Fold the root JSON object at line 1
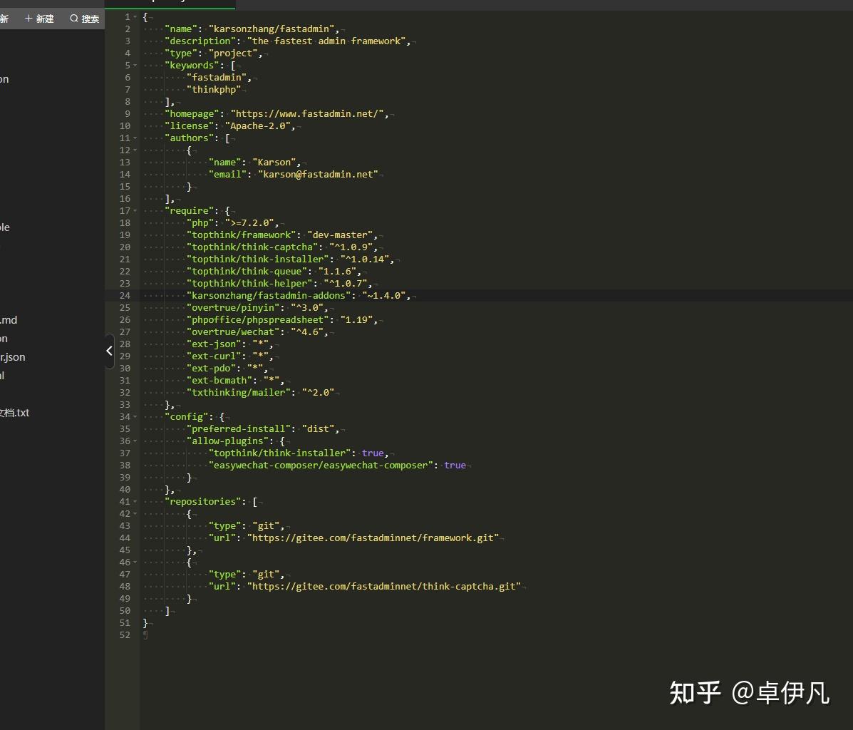Viewport: 853px width, 730px height. click(x=135, y=16)
